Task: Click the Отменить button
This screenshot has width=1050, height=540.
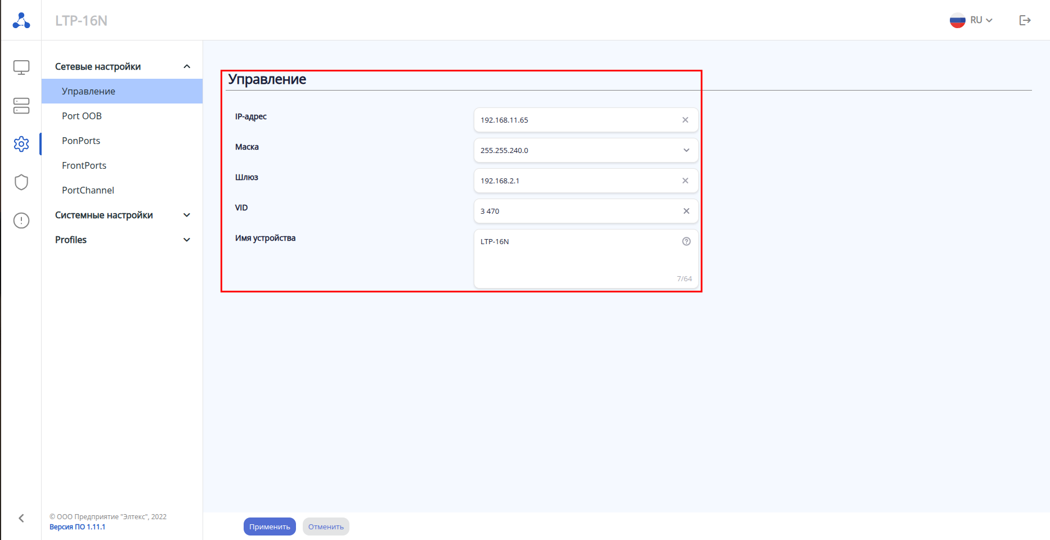Action: (326, 526)
